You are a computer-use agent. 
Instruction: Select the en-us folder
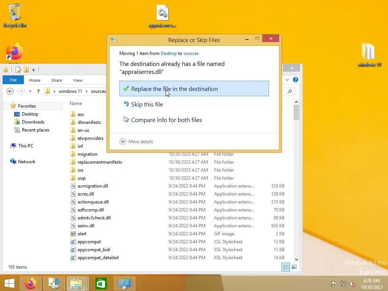tap(83, 130)
